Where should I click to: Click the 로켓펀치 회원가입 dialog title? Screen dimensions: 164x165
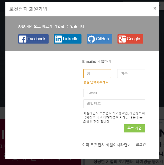pyautogui.click(x=28, y=9)
